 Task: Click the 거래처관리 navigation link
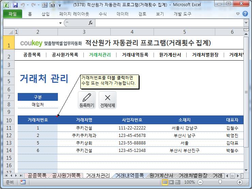(x=100, y=55)
